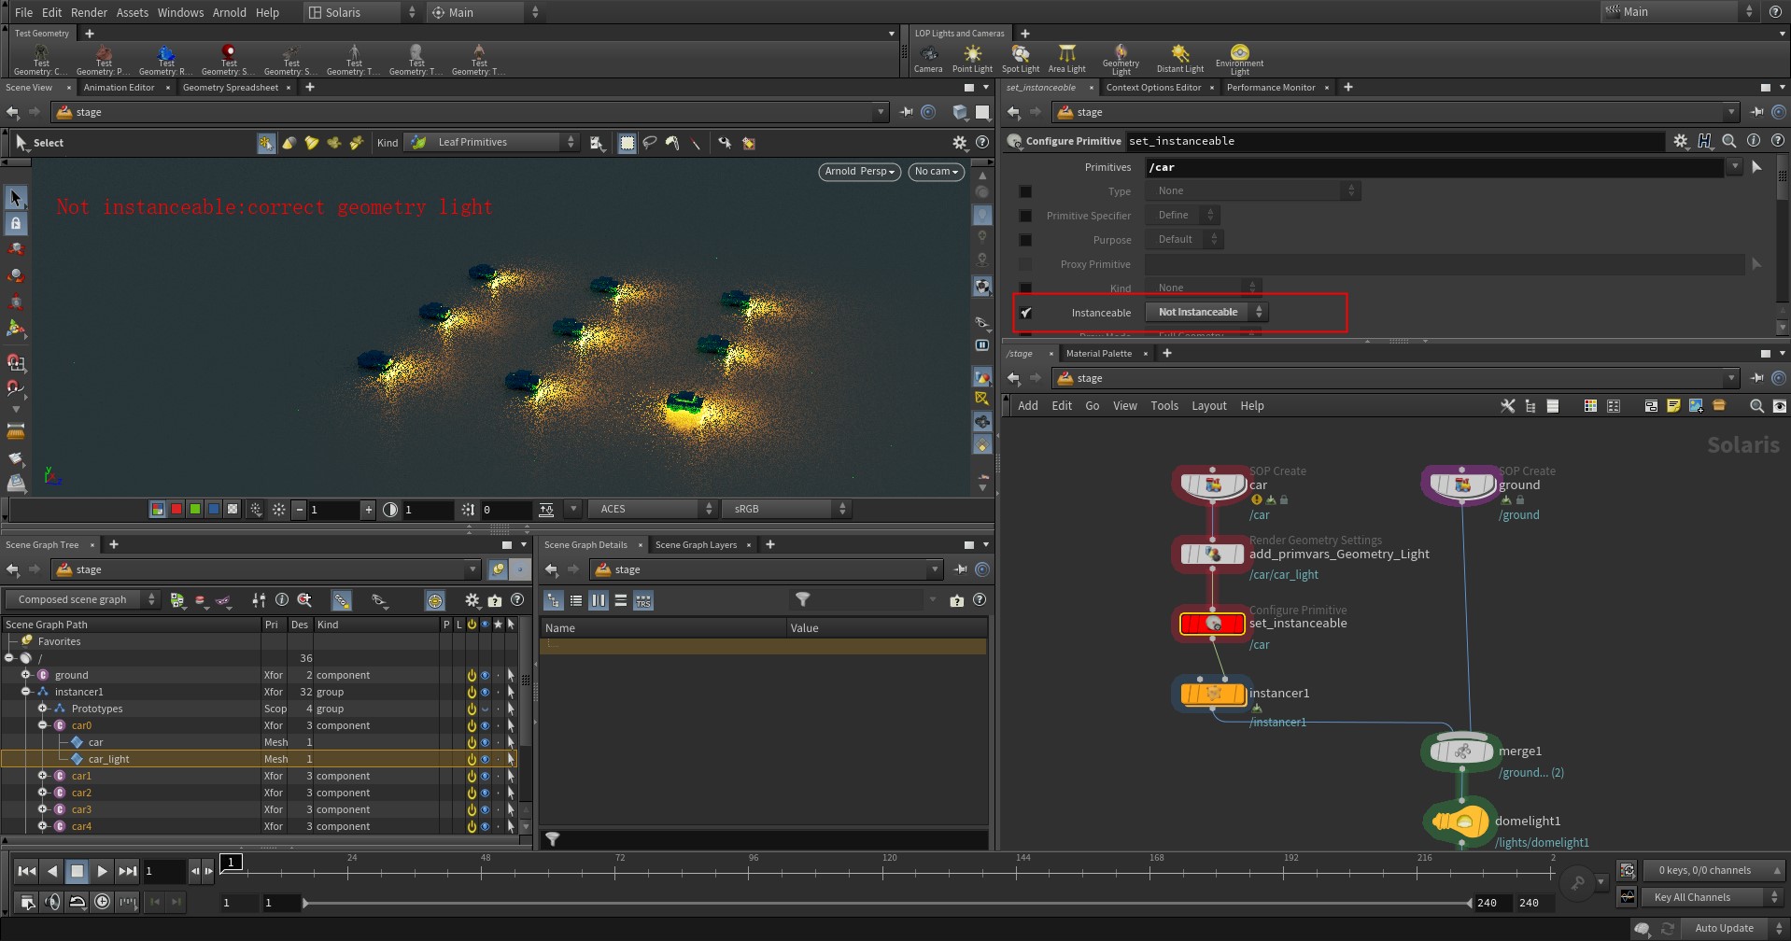
Task: Select the merge1 node
Action: (x=1461, y=751)
